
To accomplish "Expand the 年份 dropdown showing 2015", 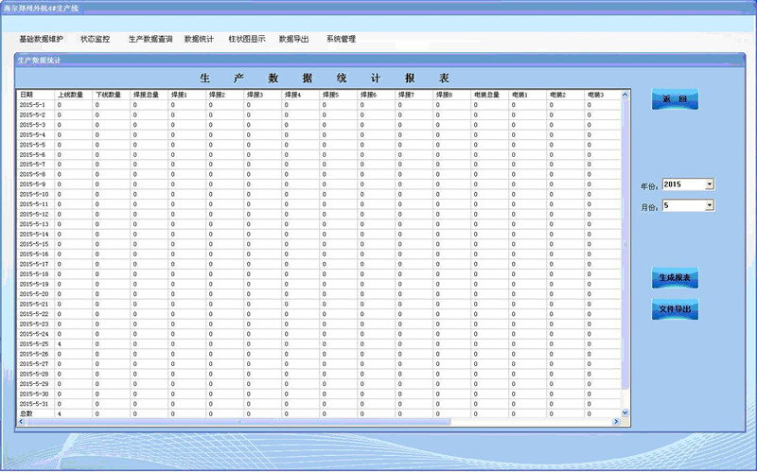I will [x=710, y=184].
